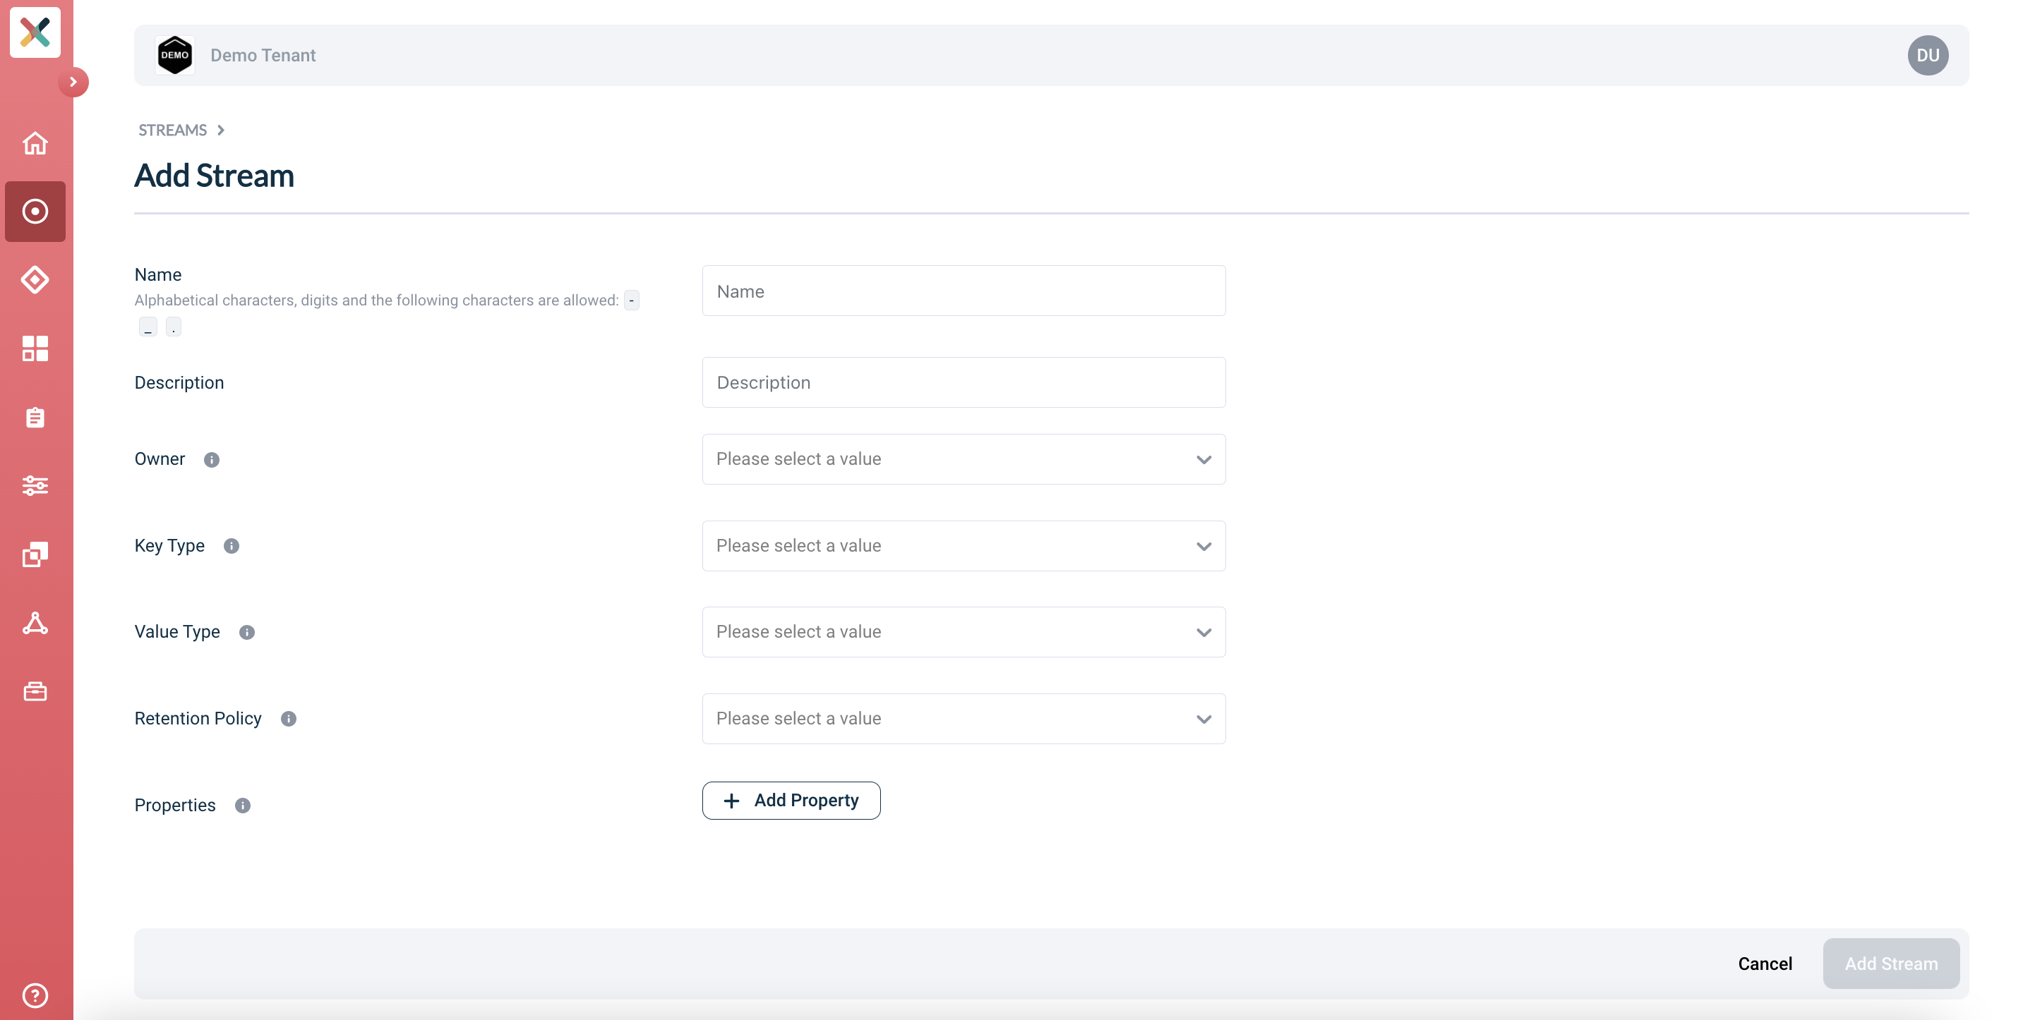Cancel adding the stream
This screenshot has width=2023, height=1020.
click(x=1765, y=964)
